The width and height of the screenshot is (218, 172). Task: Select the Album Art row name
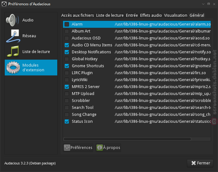coord(81,31)
